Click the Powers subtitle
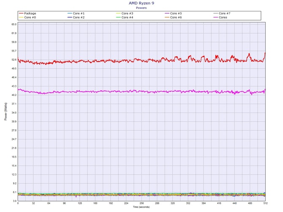283x212 pixels. (x=141, y=8)
